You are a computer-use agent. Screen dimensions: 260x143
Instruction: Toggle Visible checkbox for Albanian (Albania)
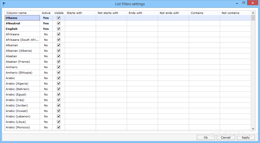click(x=58, y=51)
